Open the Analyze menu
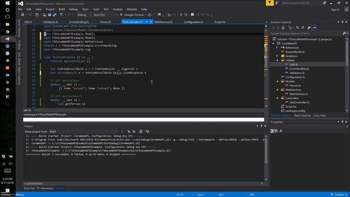350x197 pixels. (118, 9)
